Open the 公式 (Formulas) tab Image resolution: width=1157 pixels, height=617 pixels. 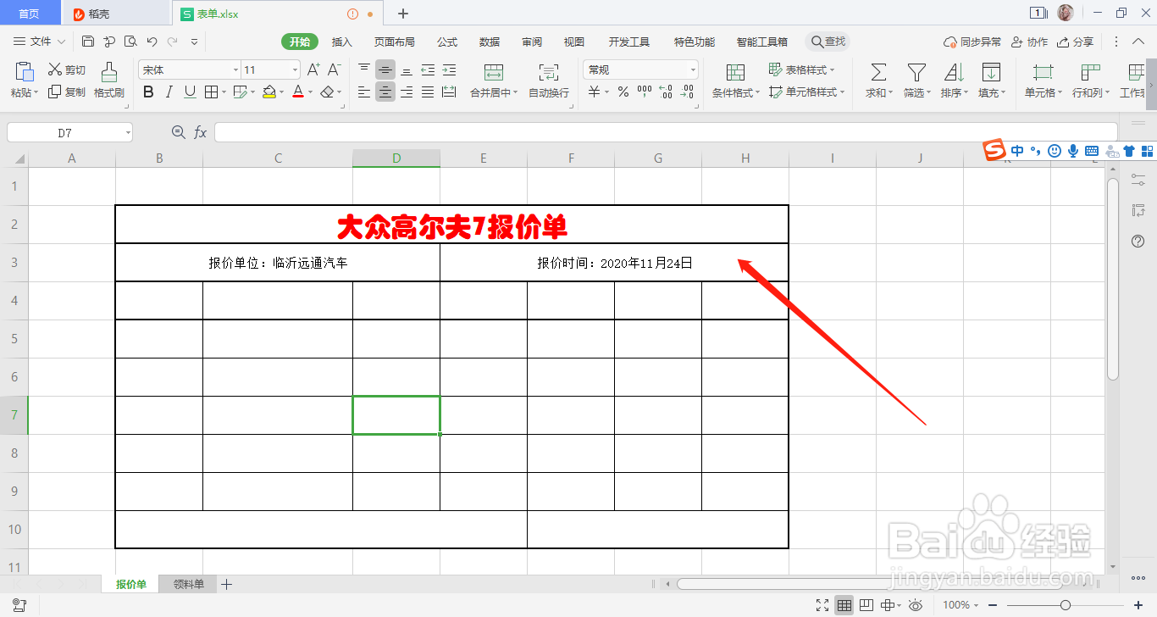click(447, 42)
